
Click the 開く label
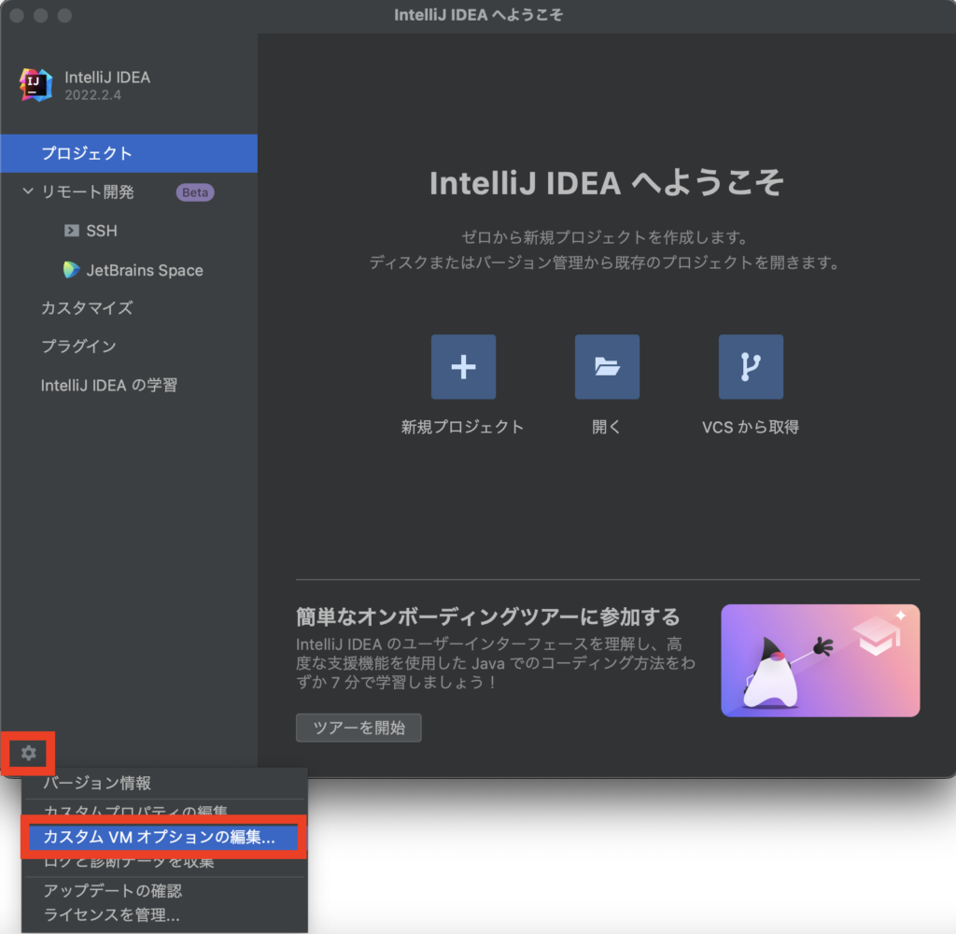tap(607, 427)
